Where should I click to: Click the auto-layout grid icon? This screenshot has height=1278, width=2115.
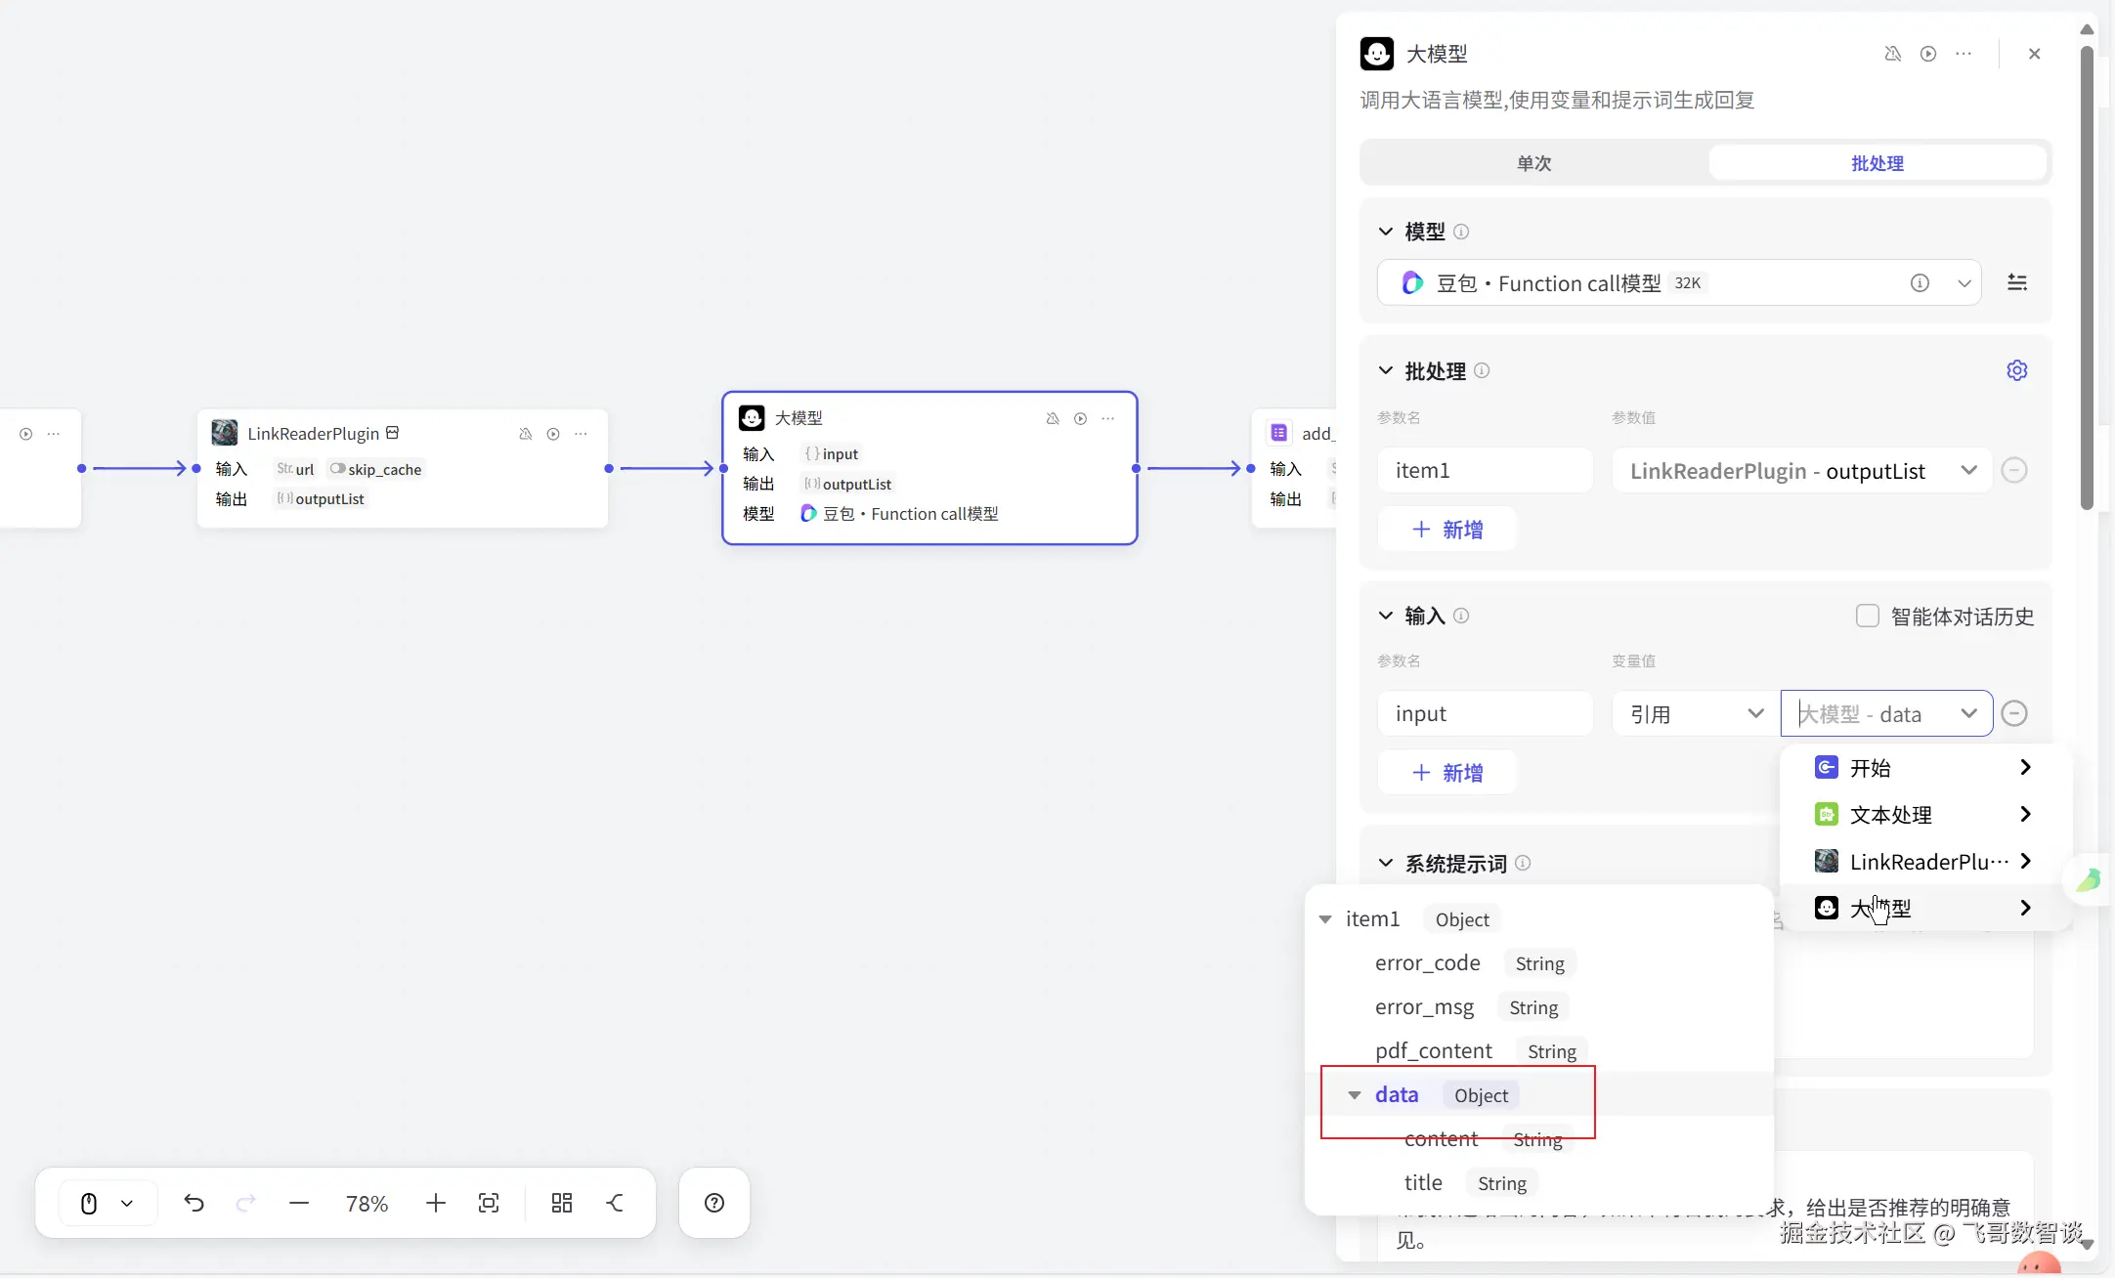point(561,1203)
